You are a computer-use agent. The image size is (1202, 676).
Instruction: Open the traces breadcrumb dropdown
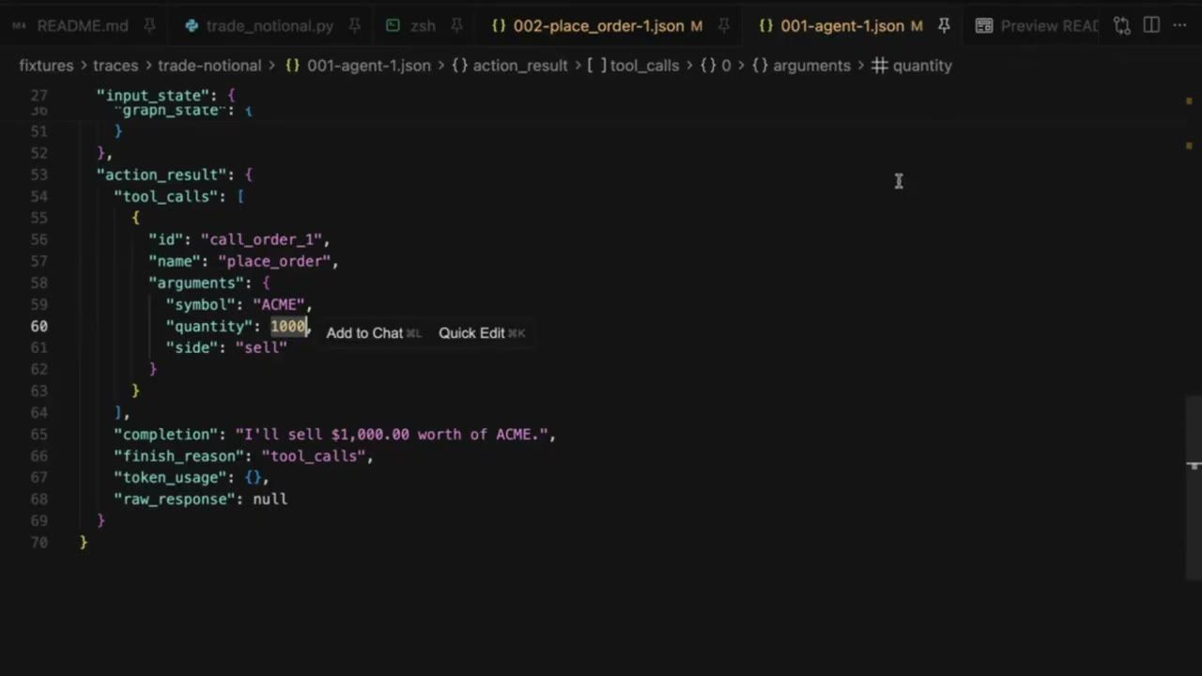pos(116,66)
